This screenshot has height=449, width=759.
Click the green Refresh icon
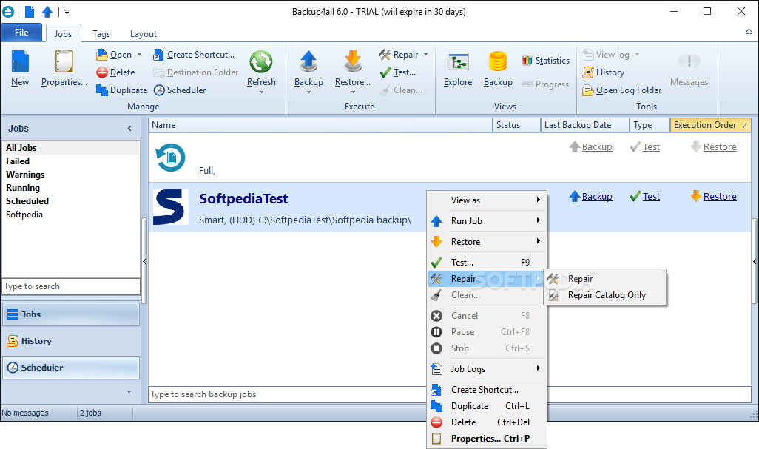click(261, 62)
